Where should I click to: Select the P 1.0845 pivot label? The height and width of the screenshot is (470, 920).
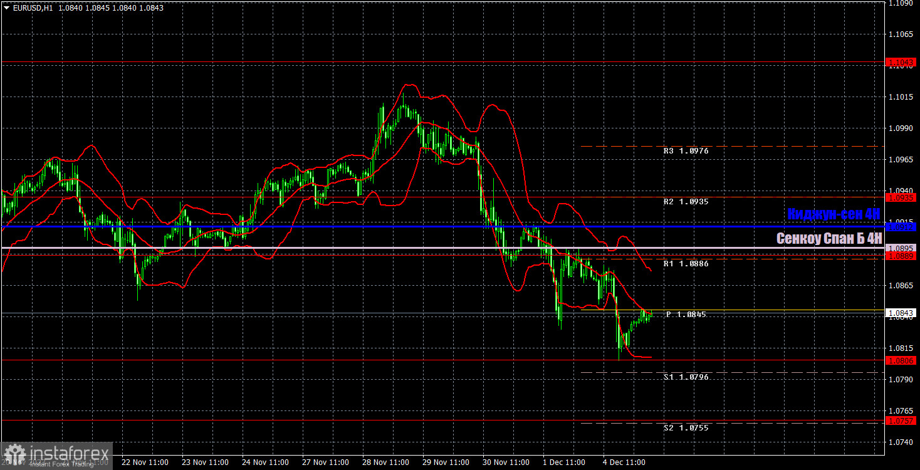coord(686,314)
